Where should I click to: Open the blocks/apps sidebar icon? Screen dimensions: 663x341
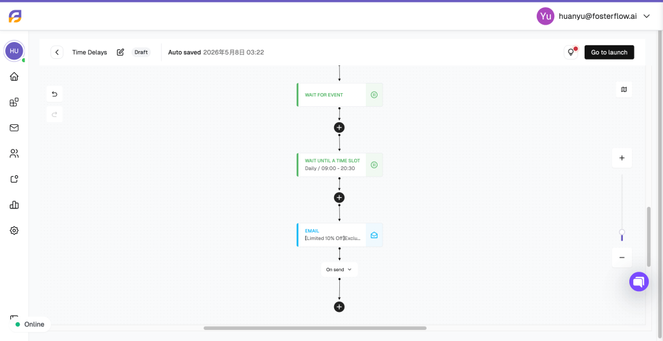pyautogui.click(x=14, y=102)
